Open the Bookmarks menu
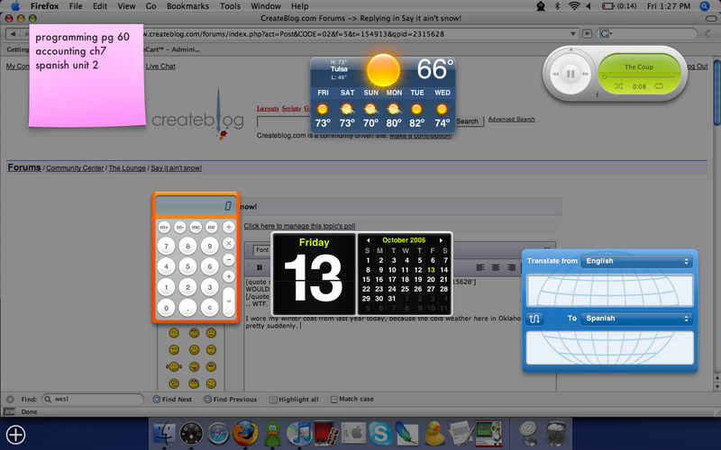 tap(187, 6)
